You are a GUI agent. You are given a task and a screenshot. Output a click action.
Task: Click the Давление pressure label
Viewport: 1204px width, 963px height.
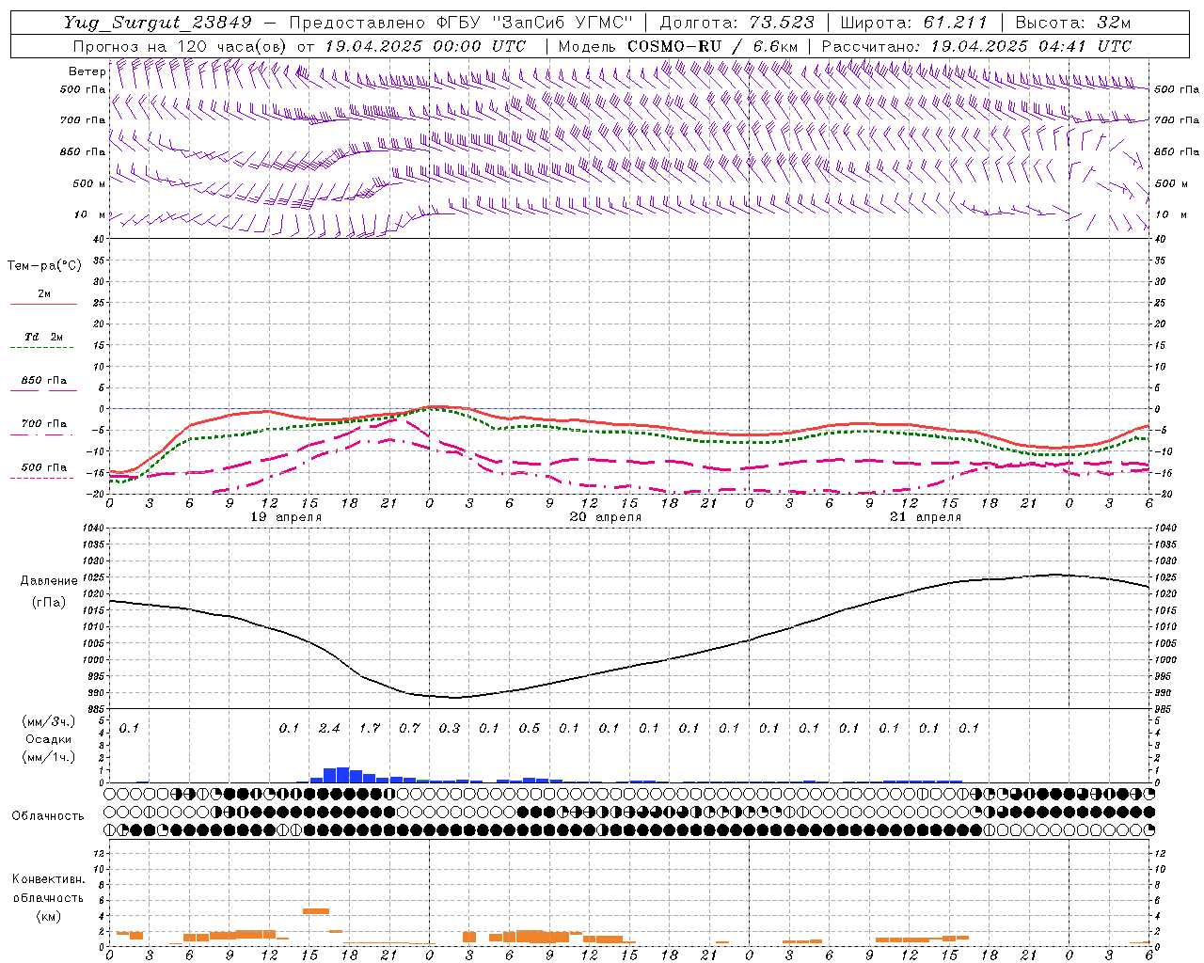[x=49, y=581]
